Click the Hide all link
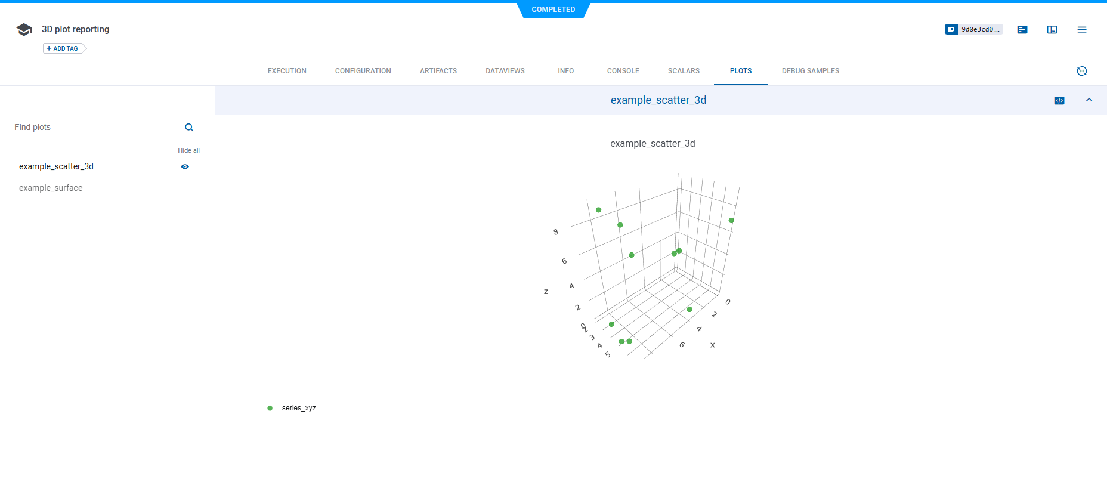The image size is (1107, 479). tap(188, 150)
